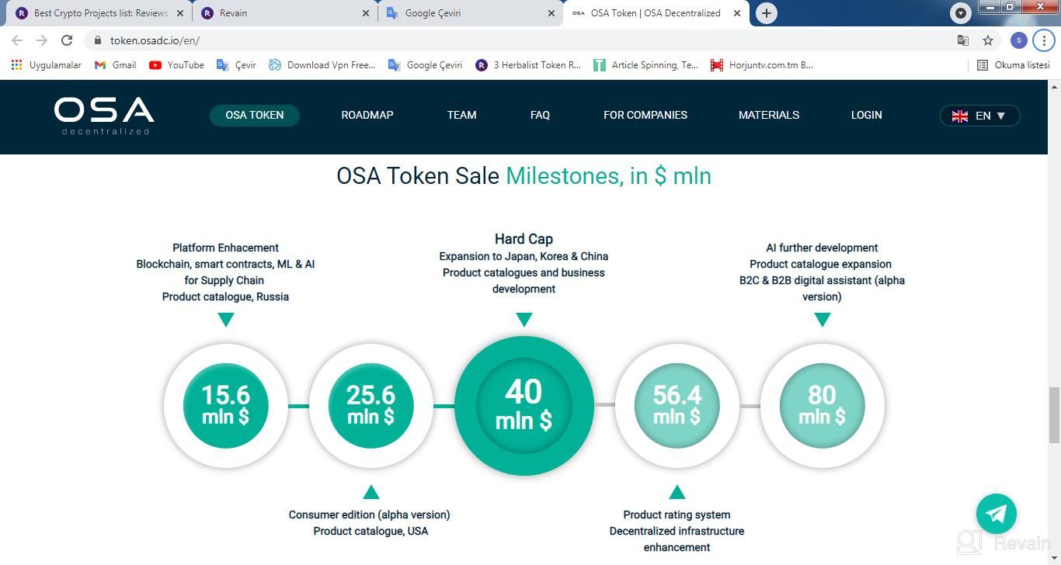Click the page vertical scrollbar thumb
The image size is (1061, 565).
[x=1055, y=415]
